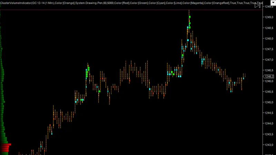This screenshot has width=276, height=155.
Task: Click the 1249,0 price axis label
Action: point(269,17)
